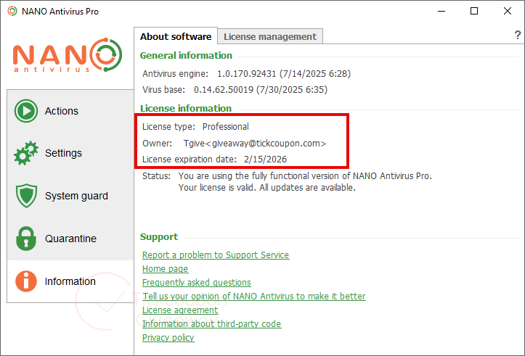Click the orange Information icon

pyautogui.click(x=26, y=281)
